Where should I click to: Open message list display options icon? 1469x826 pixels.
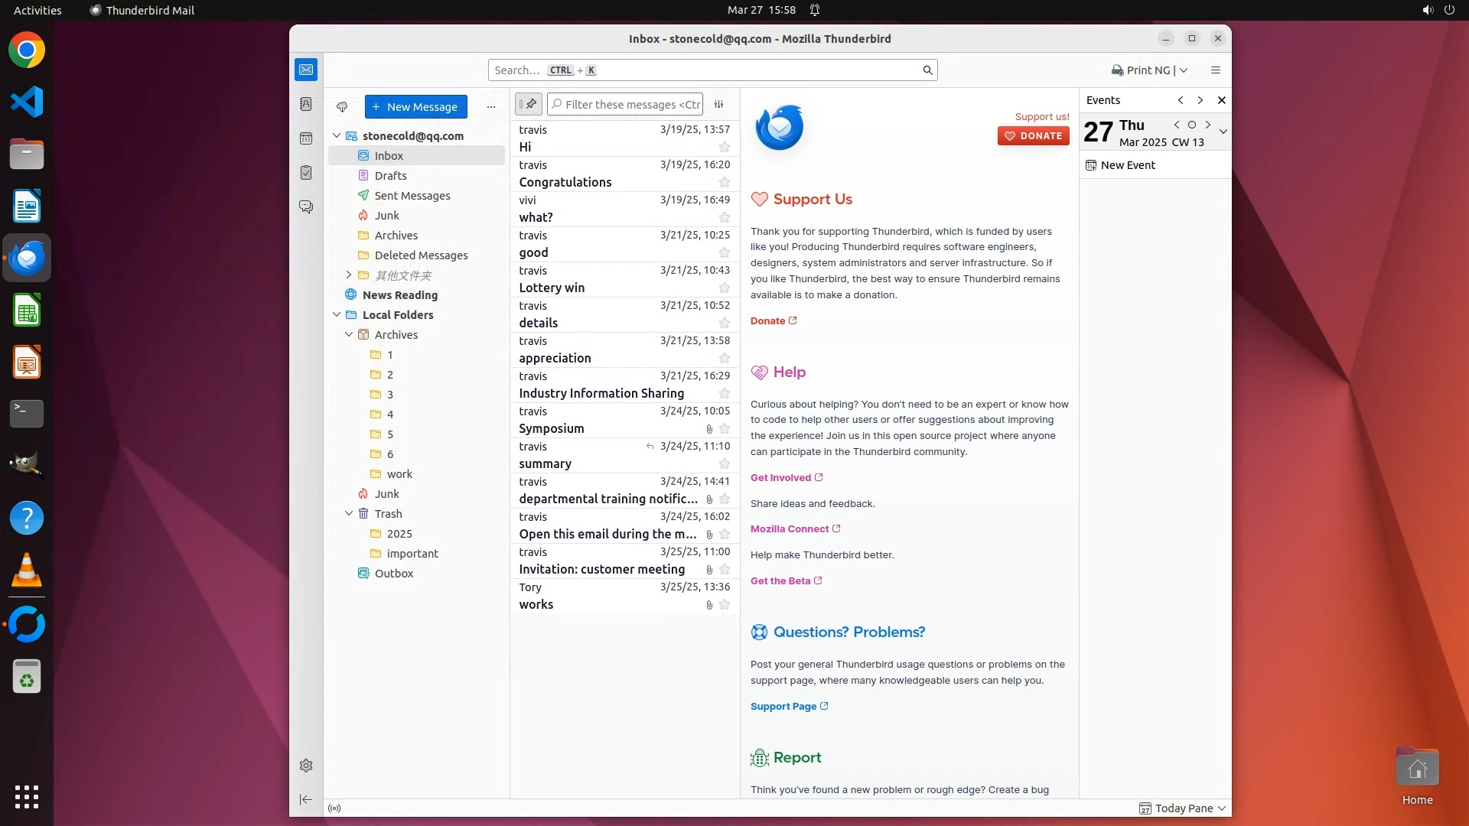tap(718, 105)
